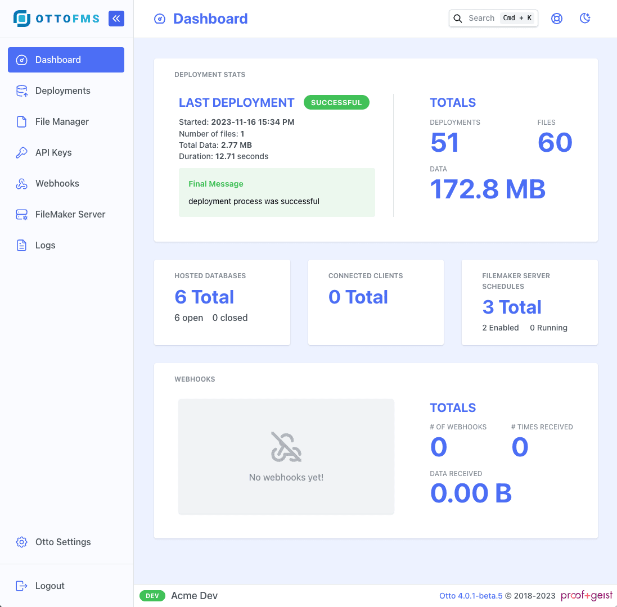This screenshot has width=617, height=607.
Task: Click the SUCCESSFUL deployment status badge
Action: click(336, 102)
